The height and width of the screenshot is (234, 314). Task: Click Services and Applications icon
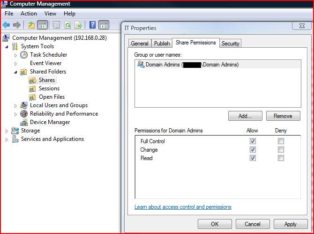click(x=15, y=139)
